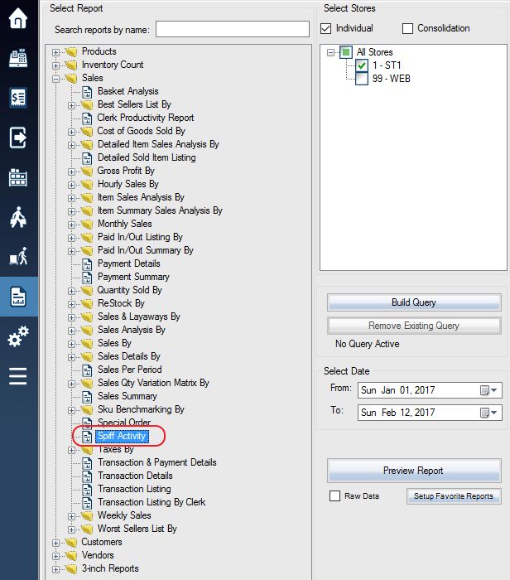Click the export arrow sidebar icon
Screen dimensions: 510x580
point(18,138)
